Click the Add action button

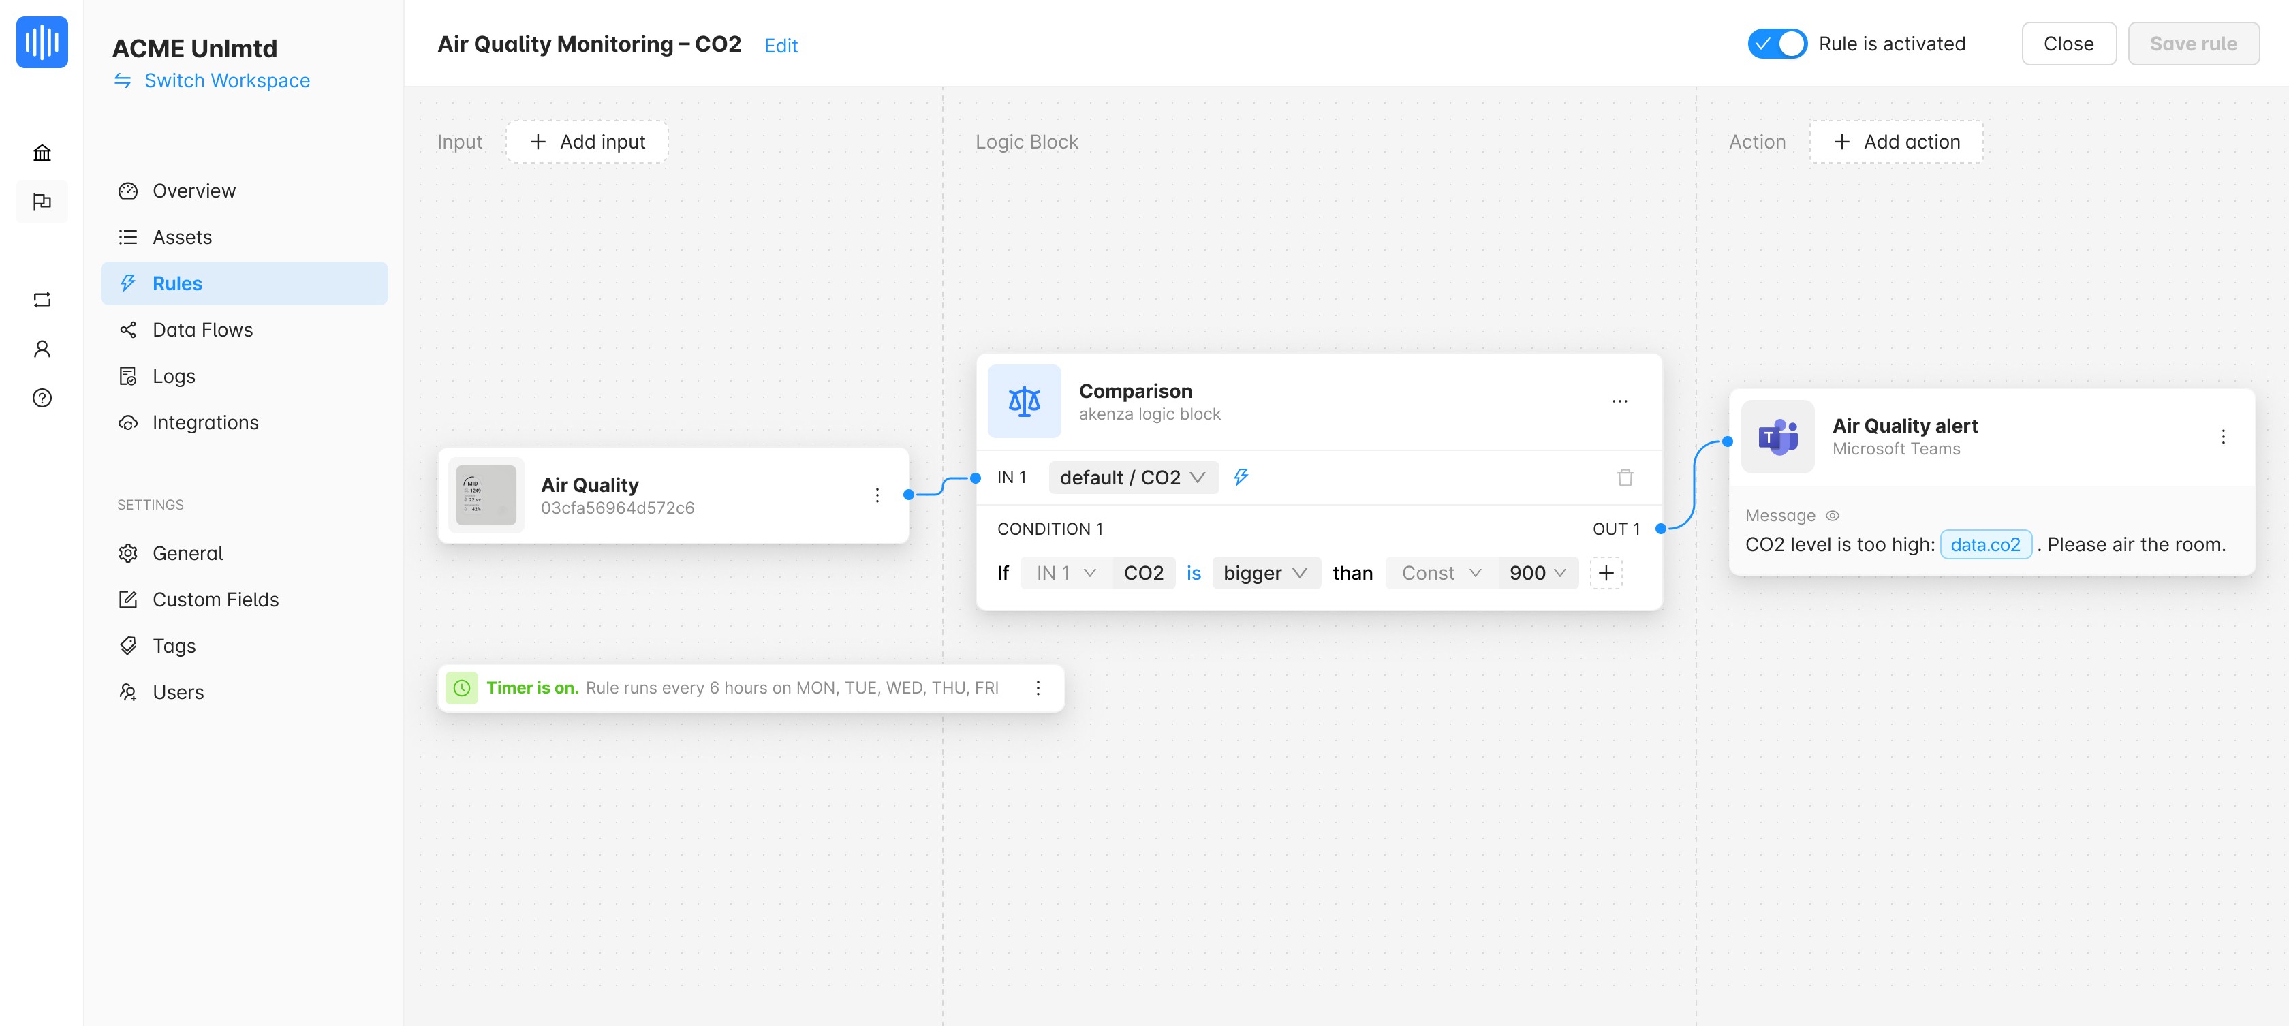(x=1895, y=141)
